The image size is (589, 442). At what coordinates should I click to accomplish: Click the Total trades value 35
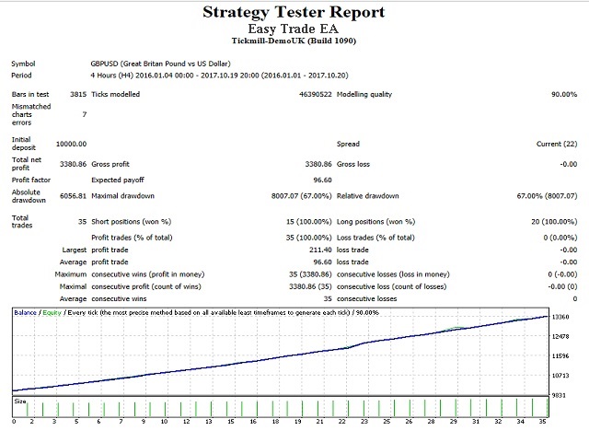[x=82, y=222]
